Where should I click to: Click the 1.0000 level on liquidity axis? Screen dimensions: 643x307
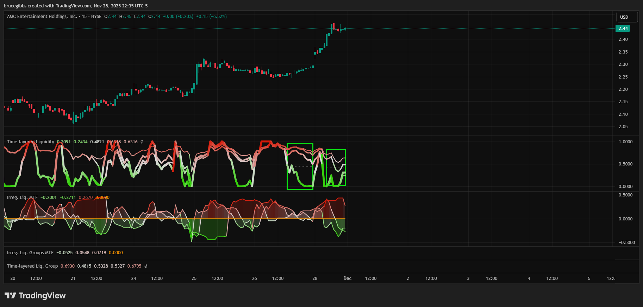[x=625, y=142]
